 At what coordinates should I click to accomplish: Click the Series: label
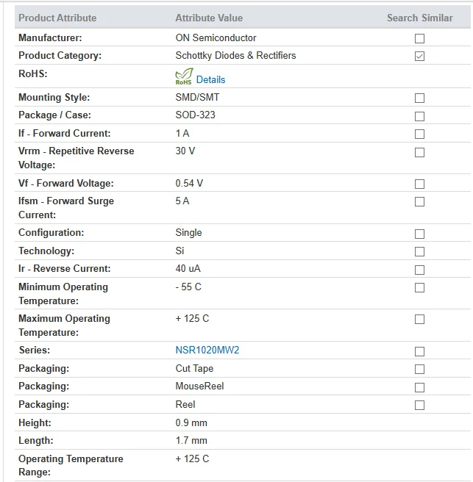pos(34,350)
